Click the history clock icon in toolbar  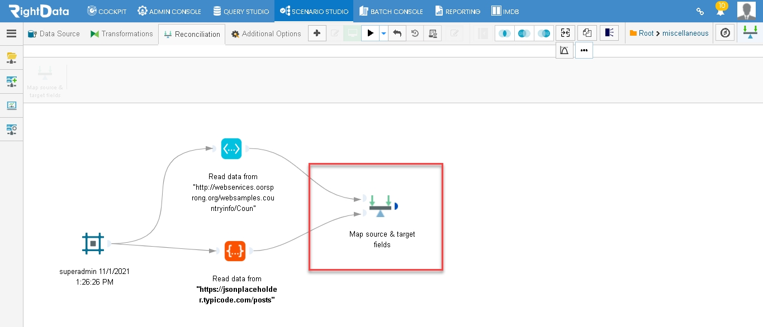coord(415,33)
